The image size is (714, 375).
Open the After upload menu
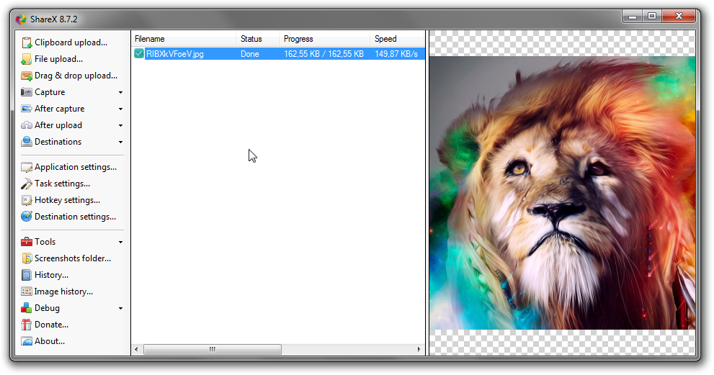[58, 125]
